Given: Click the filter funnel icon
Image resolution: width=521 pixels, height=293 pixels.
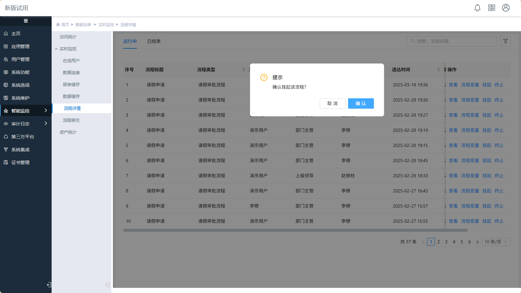Looking at the screenshot, I should click(x=506, y=41).
